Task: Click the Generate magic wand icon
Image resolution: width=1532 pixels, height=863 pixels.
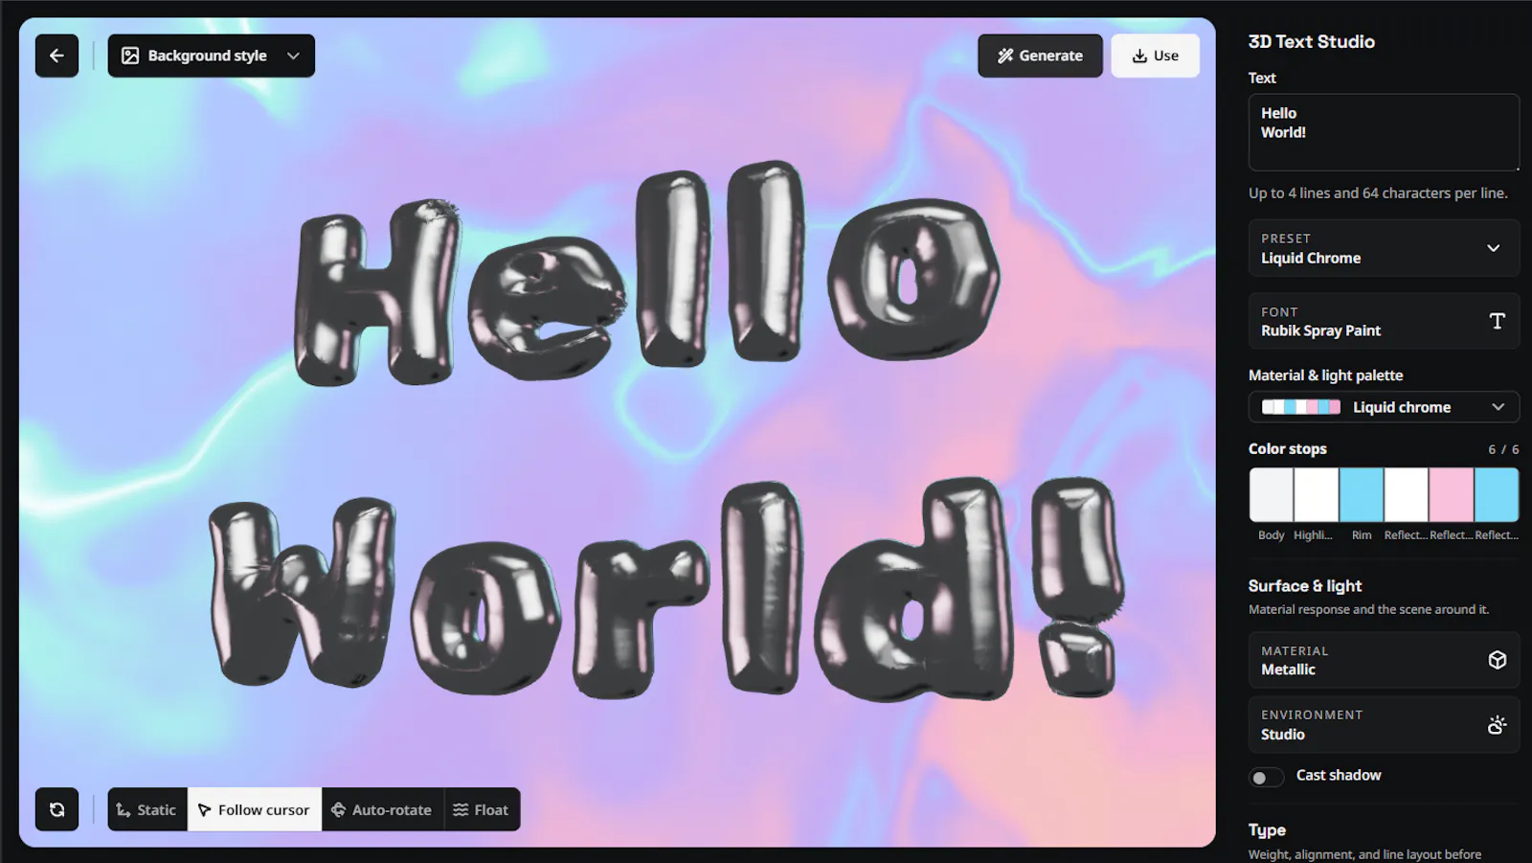Action: tap(1005, 56)
